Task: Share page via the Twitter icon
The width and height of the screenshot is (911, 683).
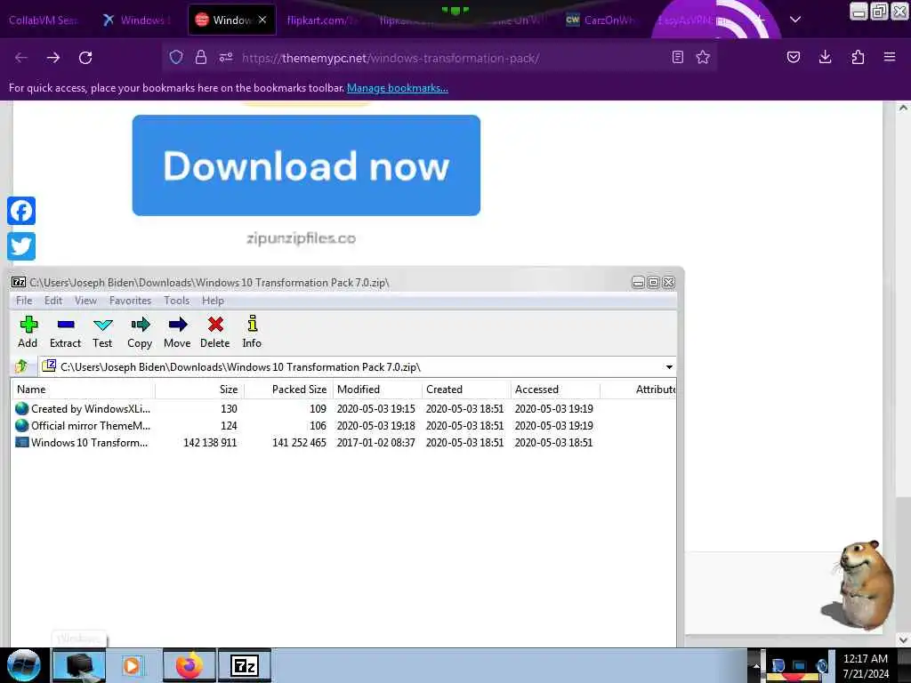Action: click(21, 246)
